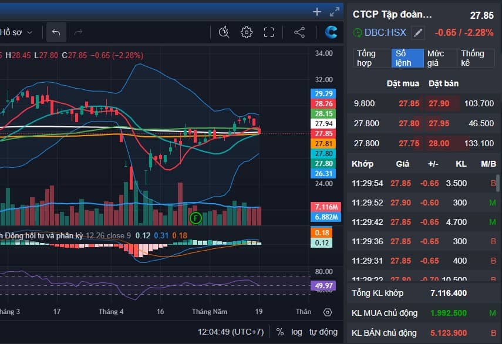Add a new chart with plus icon
The height and width of the screenshot is (344, 502).
click(x=317, y=12)
